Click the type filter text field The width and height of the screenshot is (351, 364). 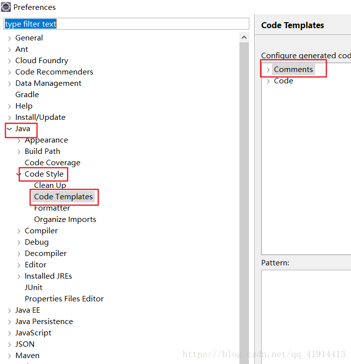point(126,24)
